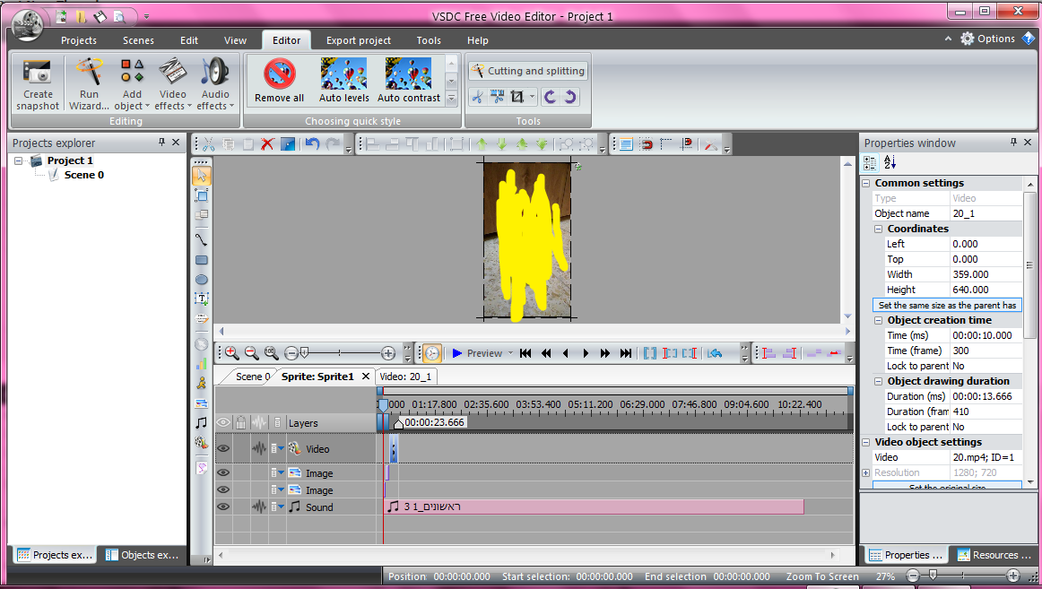The width and height of the screenshot is (1042, 589).
Task: Select the rectangle shape tool
Action: click(x=202, y=260)
